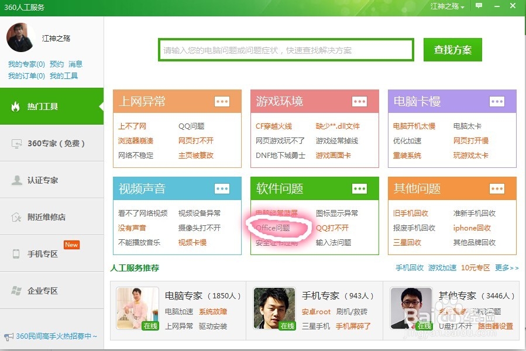This screenshot has width=526, height=351.
Task: Click the 查找方案 search button
Action: click(452, 50)
